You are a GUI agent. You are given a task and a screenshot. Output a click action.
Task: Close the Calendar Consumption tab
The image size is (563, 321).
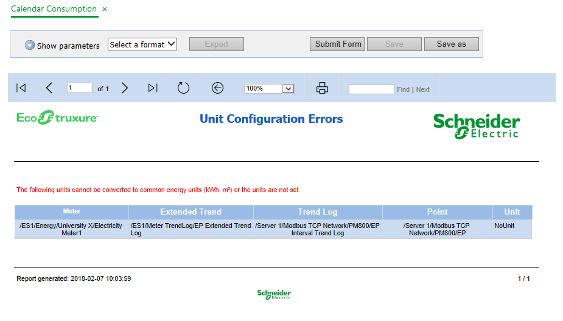105,9
